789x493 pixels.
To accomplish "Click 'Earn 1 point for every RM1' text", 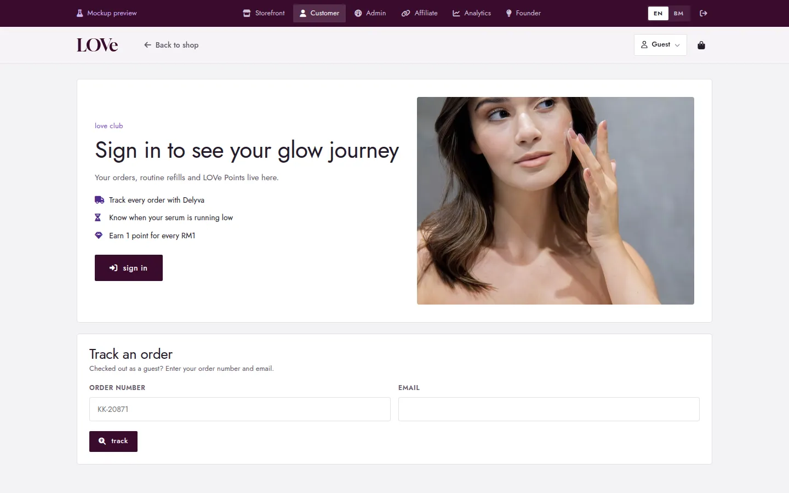I will pos(152,236).
